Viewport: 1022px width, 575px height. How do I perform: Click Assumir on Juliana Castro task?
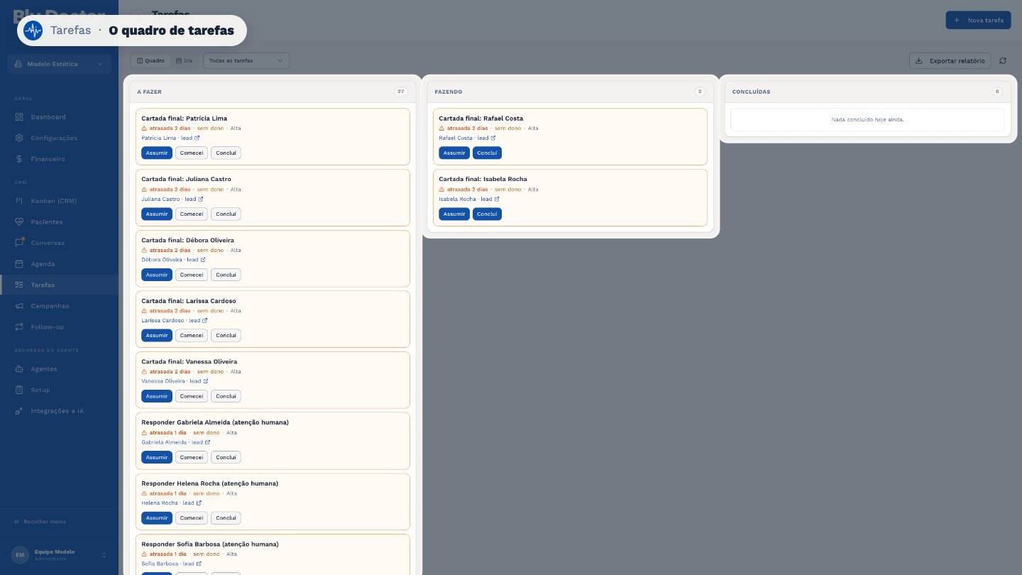tap(156, 214)
